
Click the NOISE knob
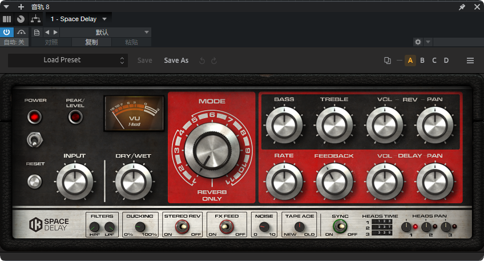(264, 227)
